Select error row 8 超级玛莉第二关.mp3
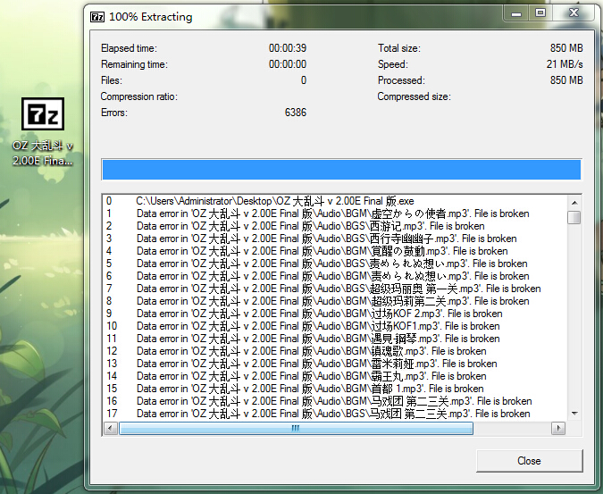Viewport: 603px width, 494px height. [x=335, y=301]
